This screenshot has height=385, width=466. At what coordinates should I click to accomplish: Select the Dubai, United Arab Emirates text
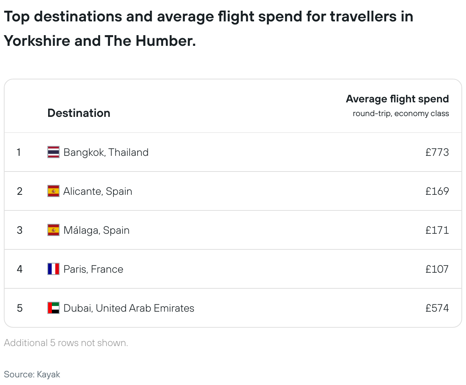point(129,308)
